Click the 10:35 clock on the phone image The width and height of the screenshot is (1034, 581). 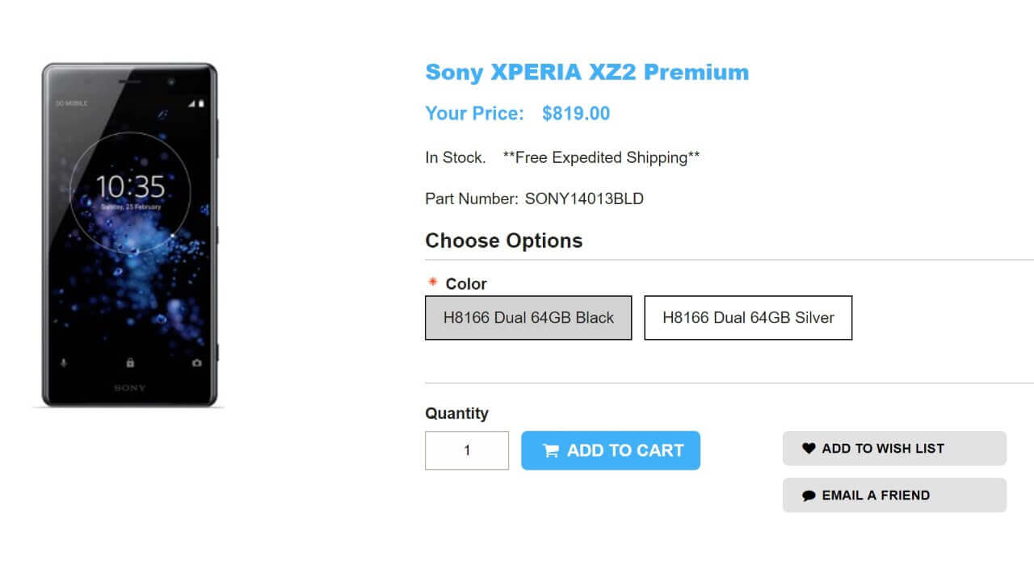point(130,187)
